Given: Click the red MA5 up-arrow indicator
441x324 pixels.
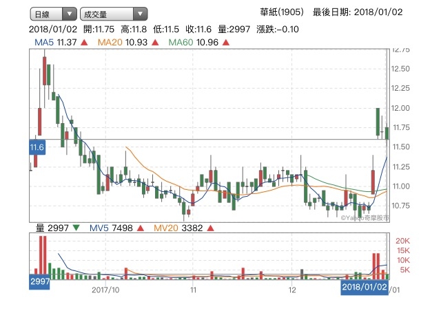Looking at the screenshot, I should click(84, 43).
